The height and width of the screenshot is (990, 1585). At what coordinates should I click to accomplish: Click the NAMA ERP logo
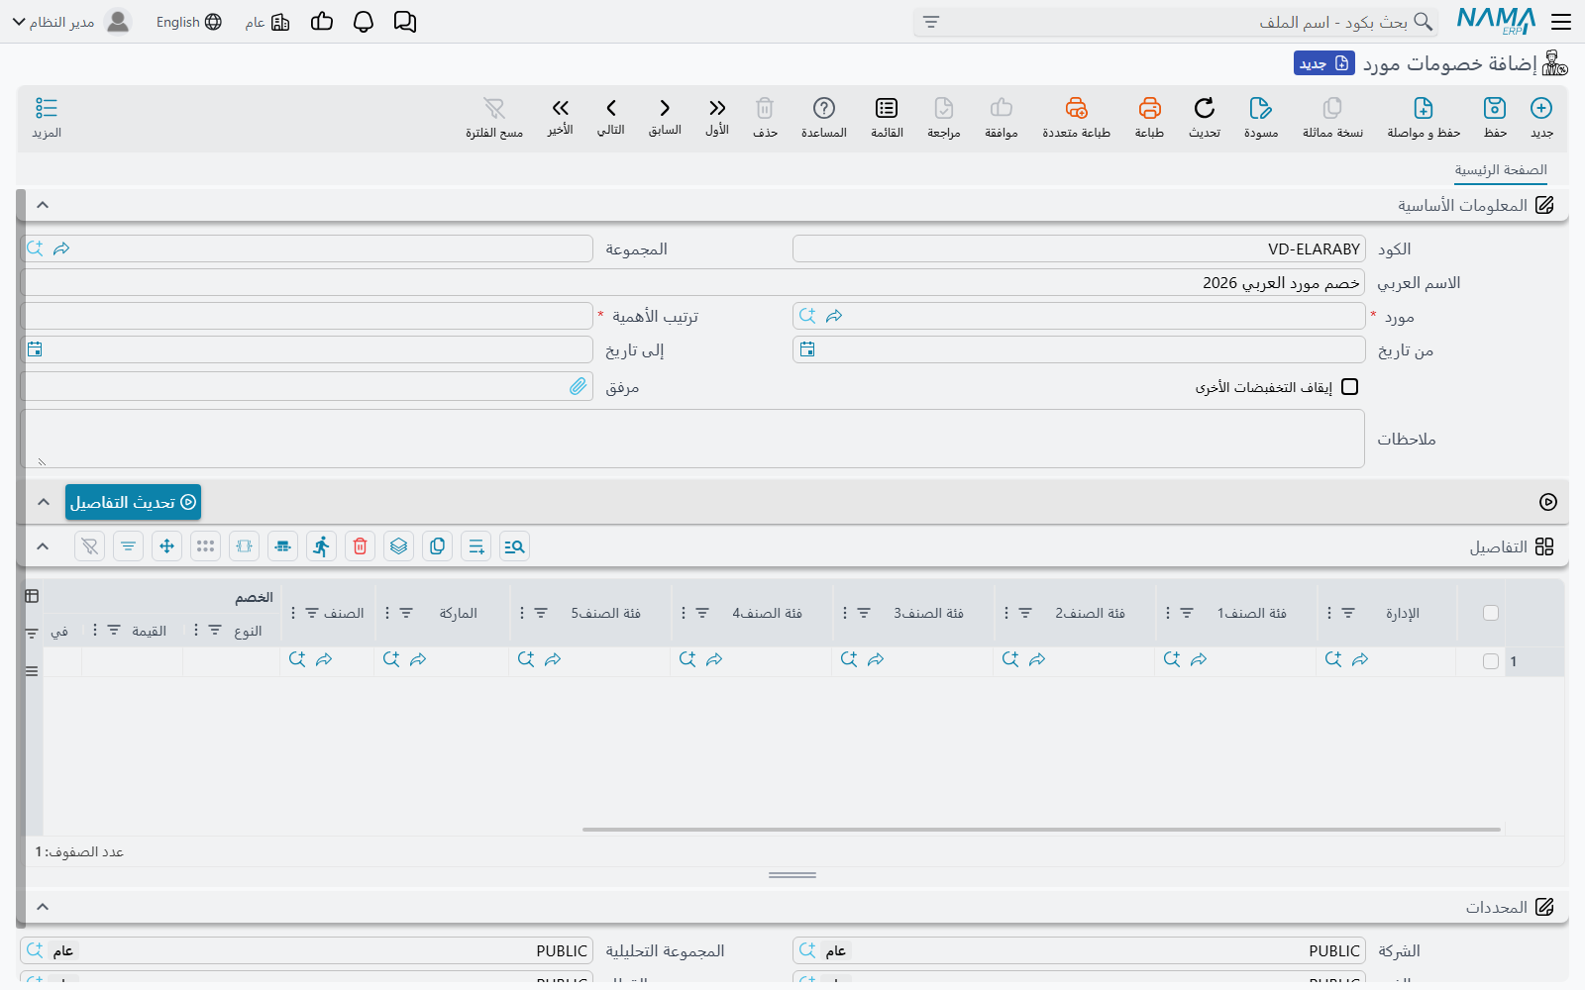coord(1496,21)
